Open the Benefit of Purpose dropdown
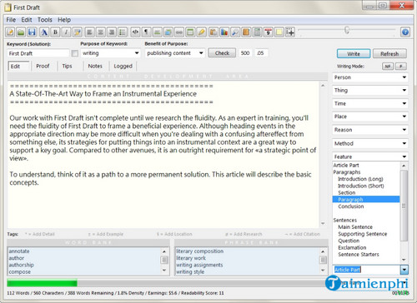Image resolution: width=417 pixels, height=303 pixels. 201,53
